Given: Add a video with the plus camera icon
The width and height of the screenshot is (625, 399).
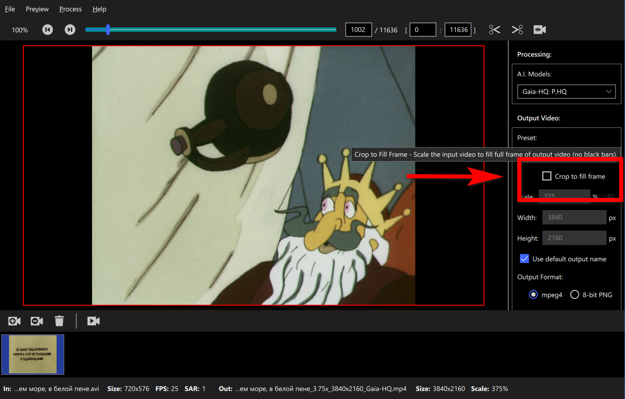Looking at the screenshot, I should pos(14,321).
